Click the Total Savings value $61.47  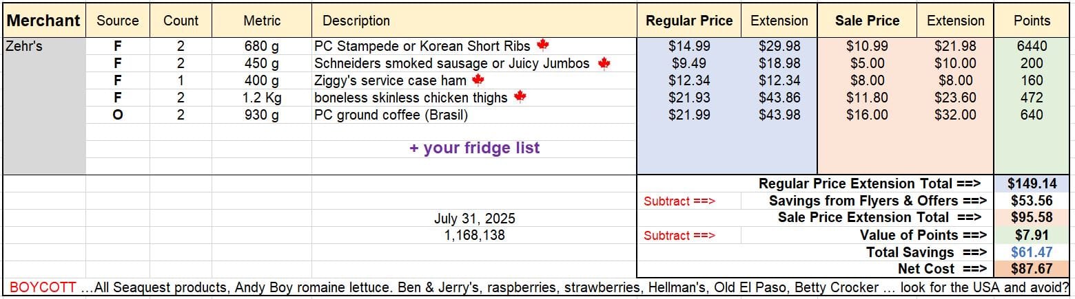click(x=1032, y=252)
